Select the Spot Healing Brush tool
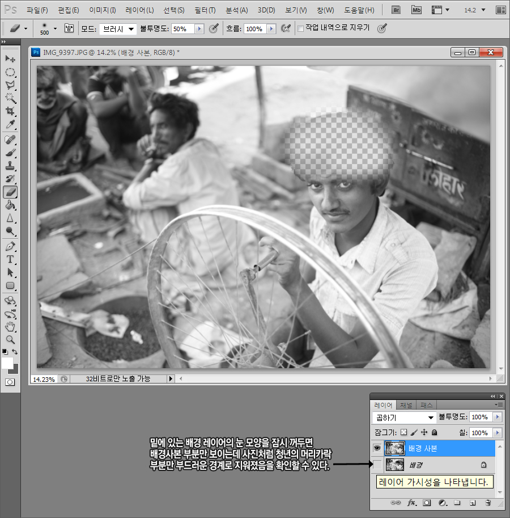This screenshot has width=510, height=518. click(10, 140)
